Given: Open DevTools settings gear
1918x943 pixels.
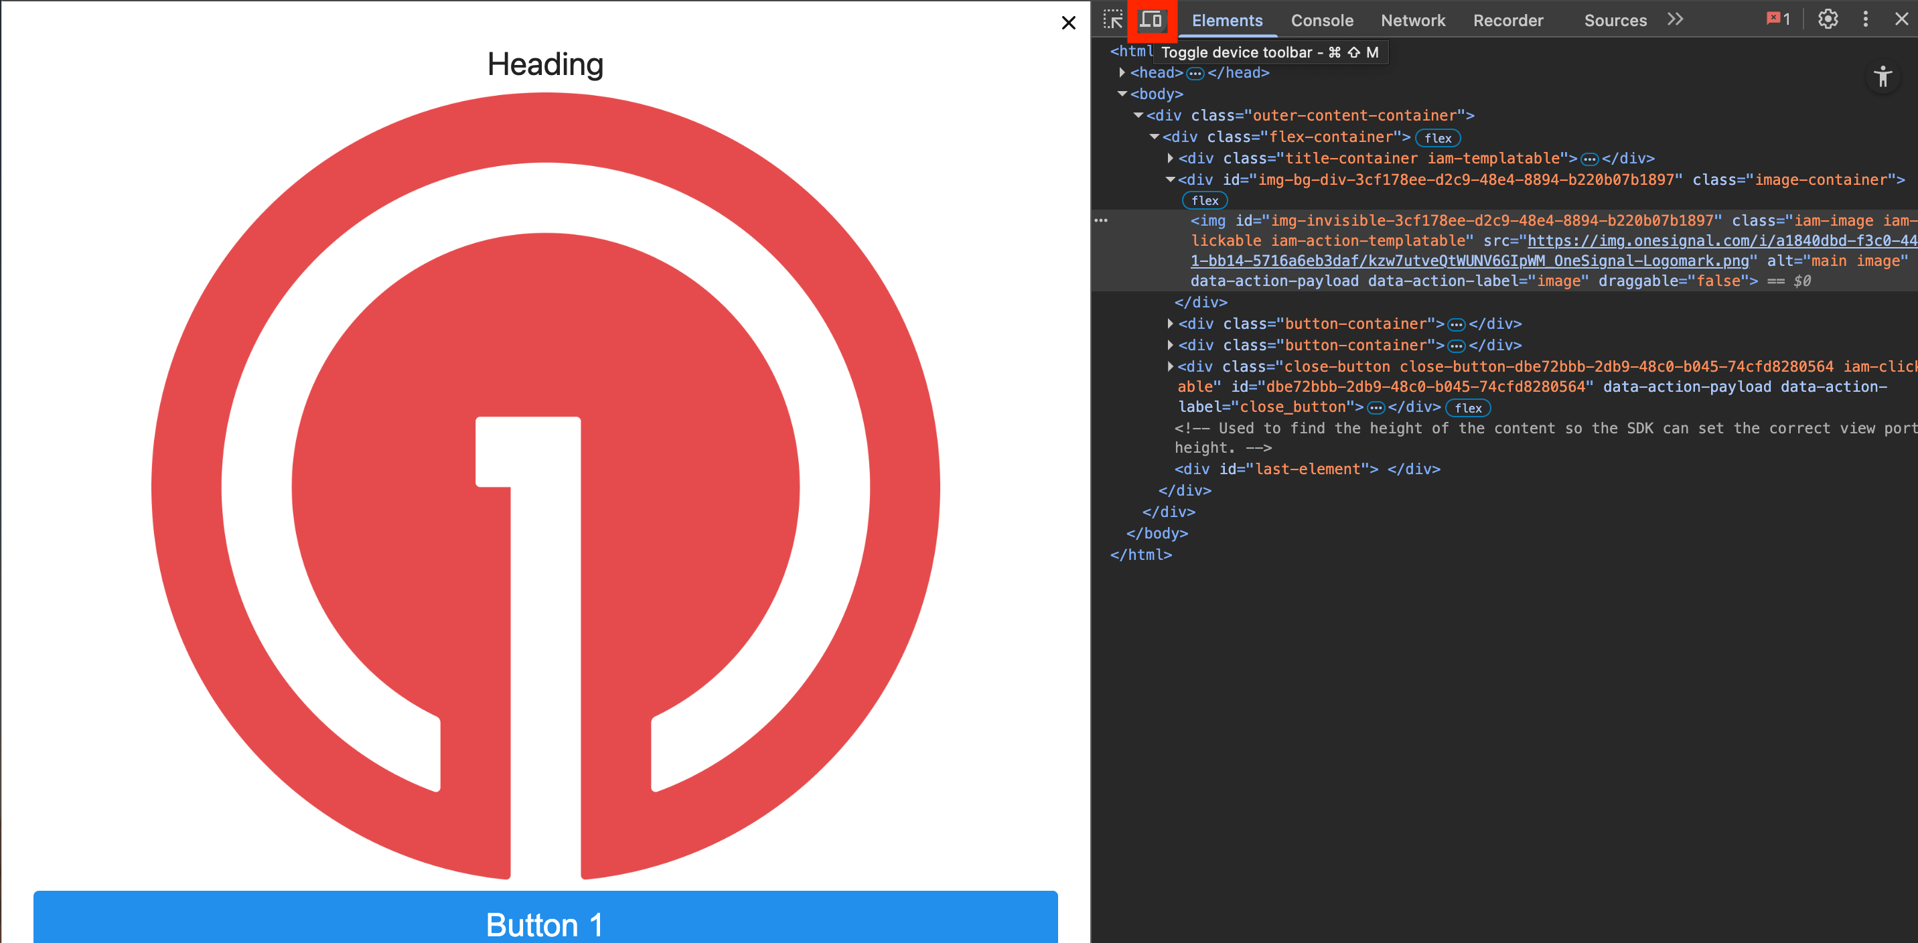Looking at the screenshot, I should point(1827,19).
